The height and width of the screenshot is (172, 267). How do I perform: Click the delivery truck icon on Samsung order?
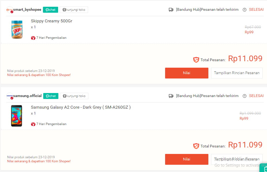coord(171,96)
